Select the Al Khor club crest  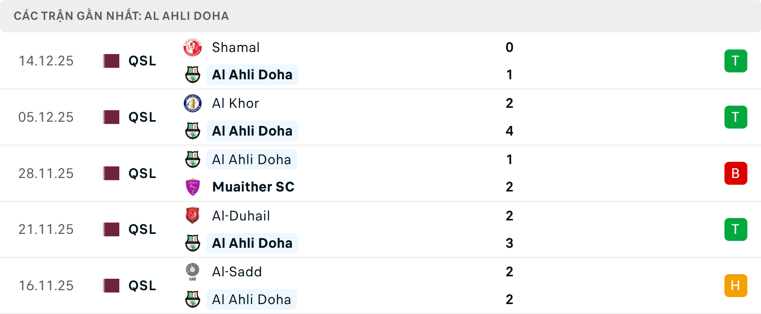(193, 103)
